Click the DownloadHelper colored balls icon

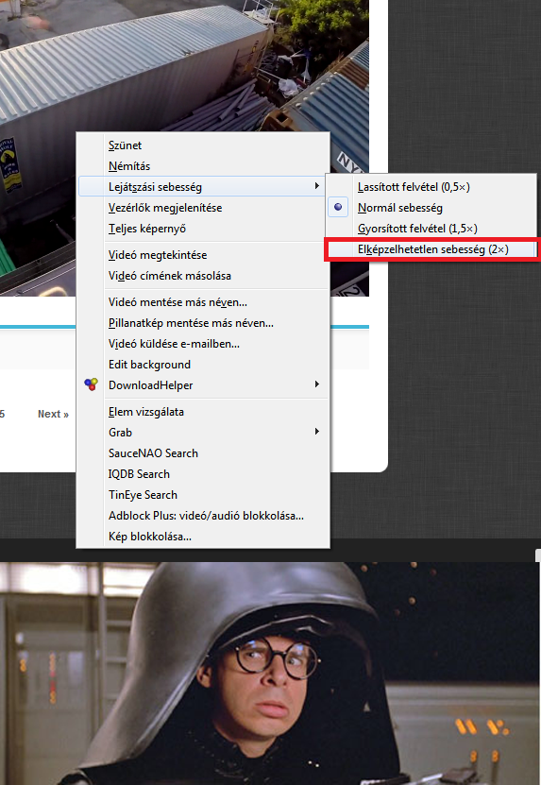point(91,384)
